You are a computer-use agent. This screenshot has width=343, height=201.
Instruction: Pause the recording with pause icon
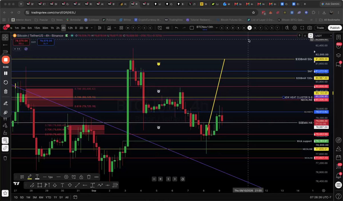5,73
